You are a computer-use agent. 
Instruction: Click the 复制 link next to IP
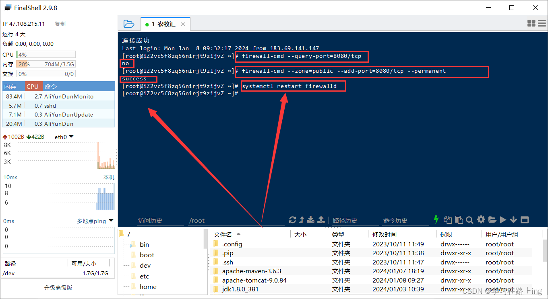(x=60, y=24)
